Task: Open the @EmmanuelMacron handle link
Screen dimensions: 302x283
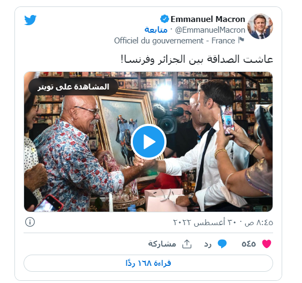Action: pos(210,30)
